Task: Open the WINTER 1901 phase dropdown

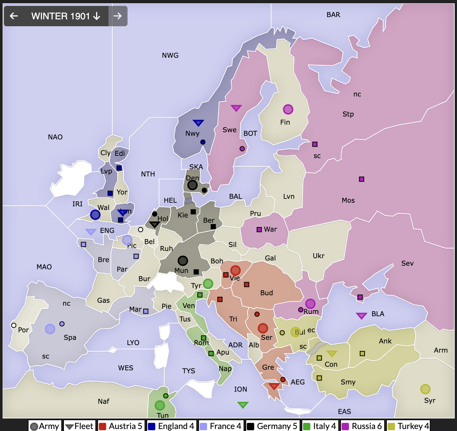Action: click(x=66, y=16)
